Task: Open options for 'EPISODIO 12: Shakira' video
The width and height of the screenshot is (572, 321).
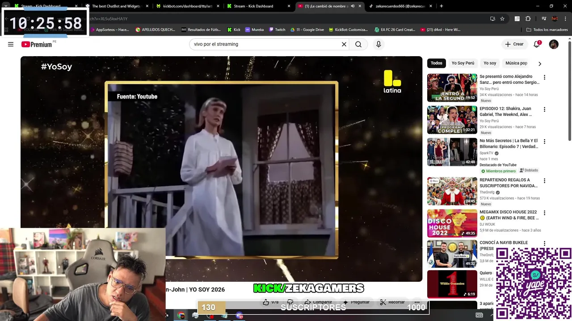Action: (544, 109)
